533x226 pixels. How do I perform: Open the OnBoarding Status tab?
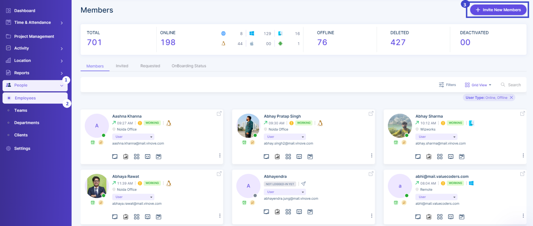click(x=189, y=66)
